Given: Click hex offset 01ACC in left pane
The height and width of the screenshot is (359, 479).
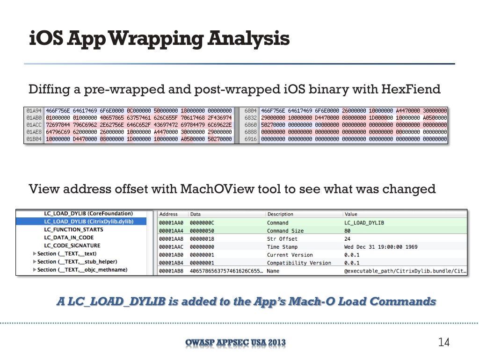Looking at the screenshot, I should (x=34, y=125).
